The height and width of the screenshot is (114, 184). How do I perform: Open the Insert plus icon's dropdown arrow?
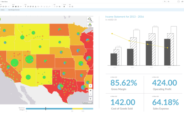point(22,7)
